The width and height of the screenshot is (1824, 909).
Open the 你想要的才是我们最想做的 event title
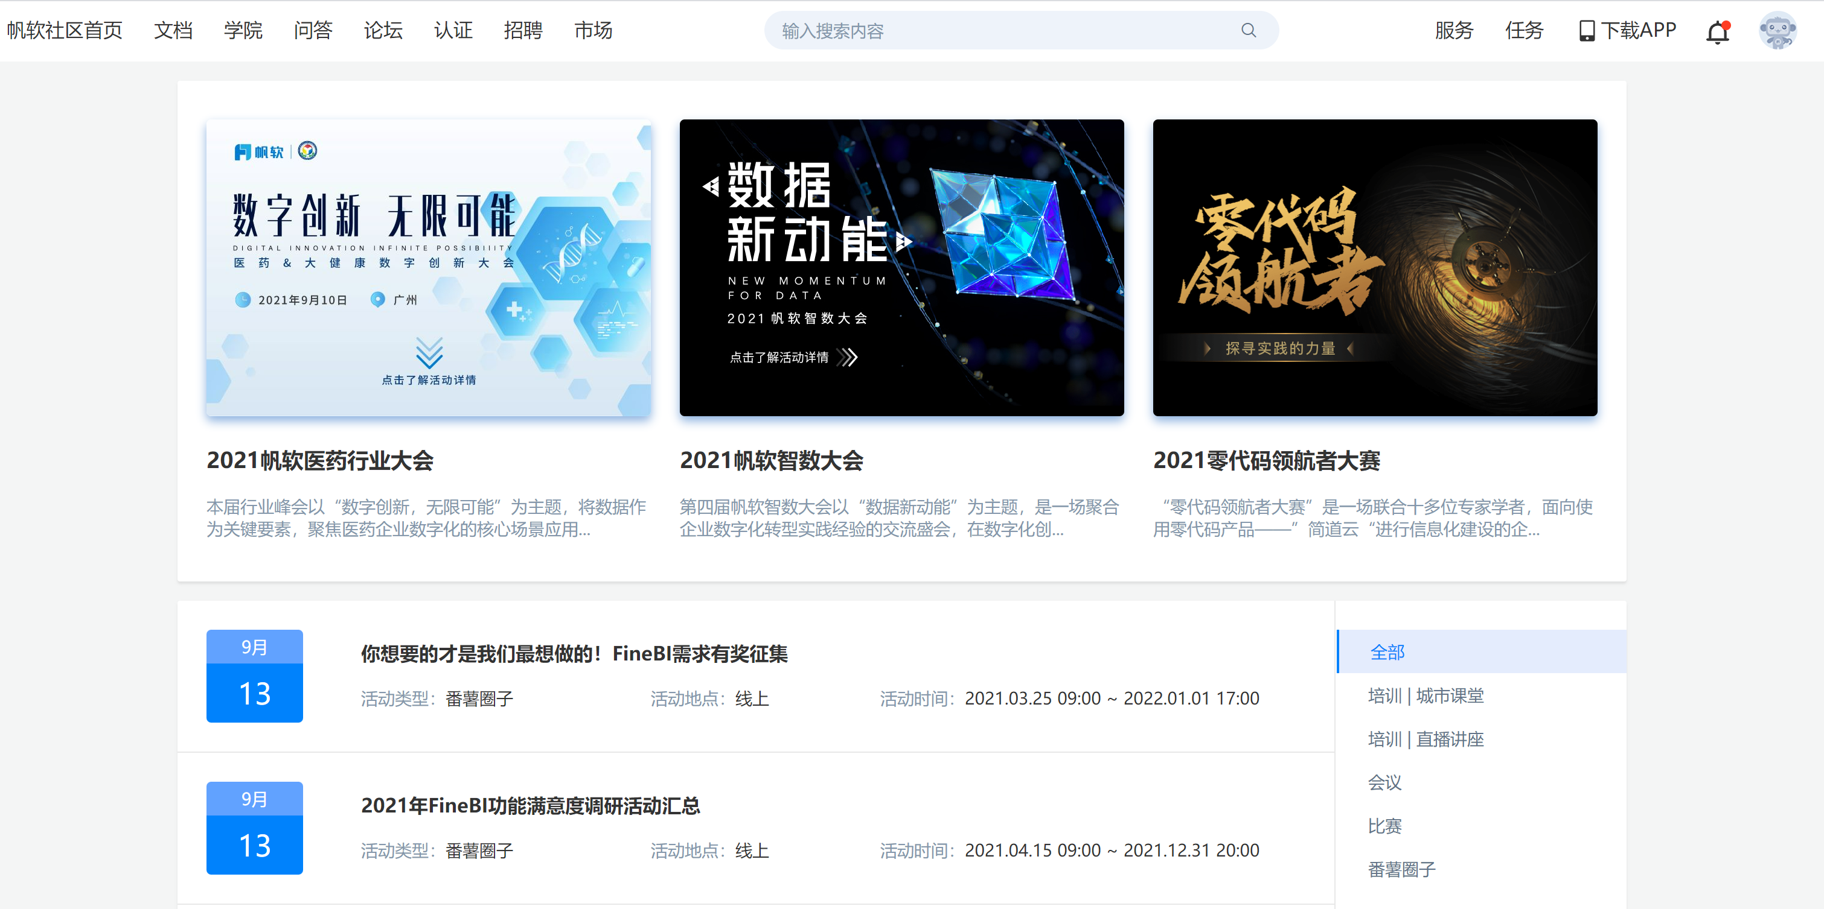(574, 654)
